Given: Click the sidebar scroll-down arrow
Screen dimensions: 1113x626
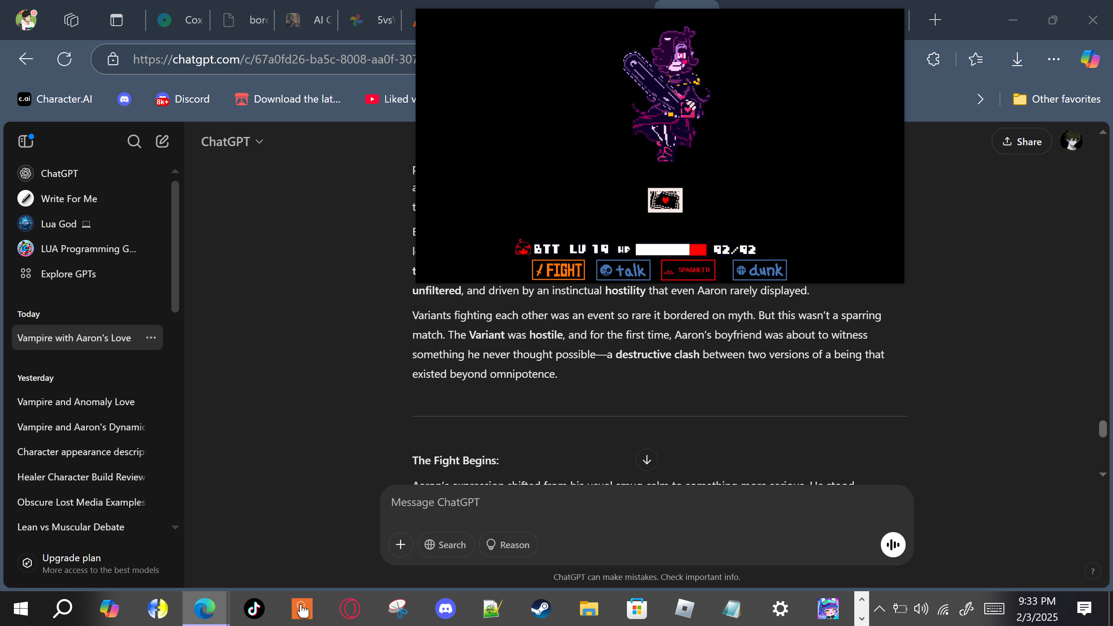Looking at the screenshot, I should click(x=175, y=527).
